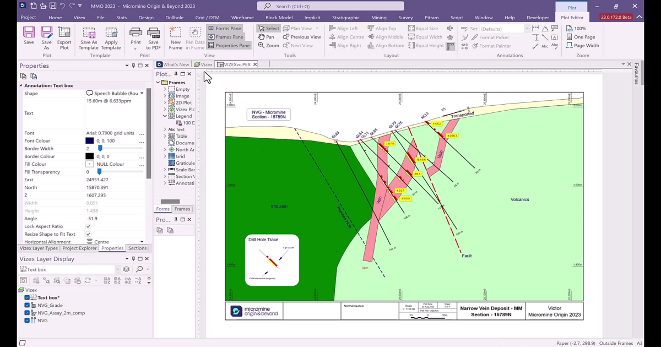Image resolution: width=661 pixels, height=347 pixels.
Task: Open the Horizontal Alignment dropdown
Action: (142, 242)
